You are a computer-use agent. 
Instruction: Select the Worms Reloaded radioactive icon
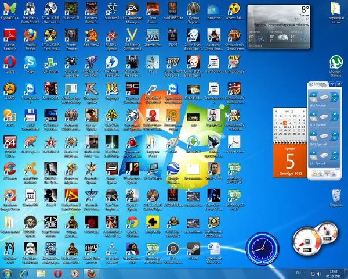234,12
